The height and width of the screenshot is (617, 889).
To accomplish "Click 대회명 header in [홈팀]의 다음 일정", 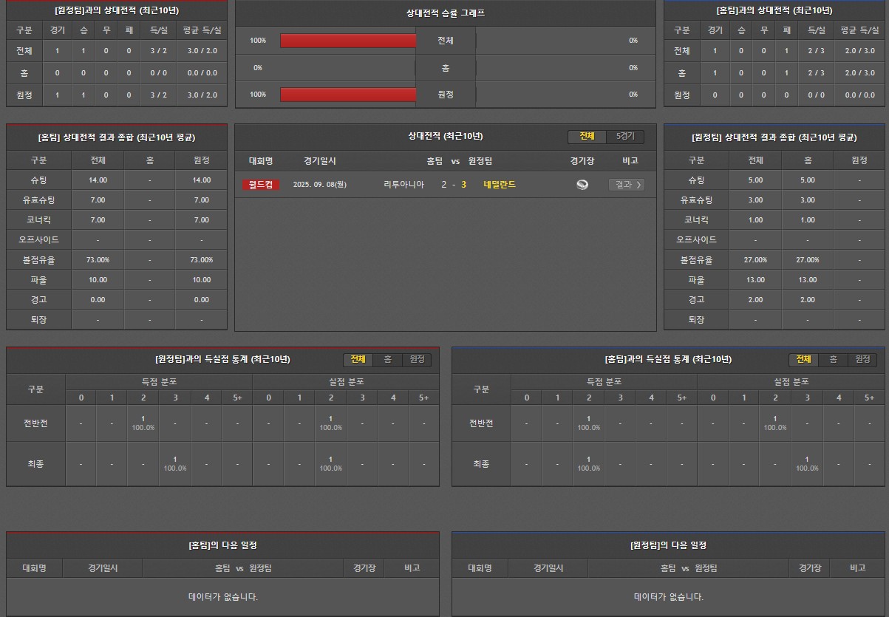I will pyautogui.click(x=34, y=568).
